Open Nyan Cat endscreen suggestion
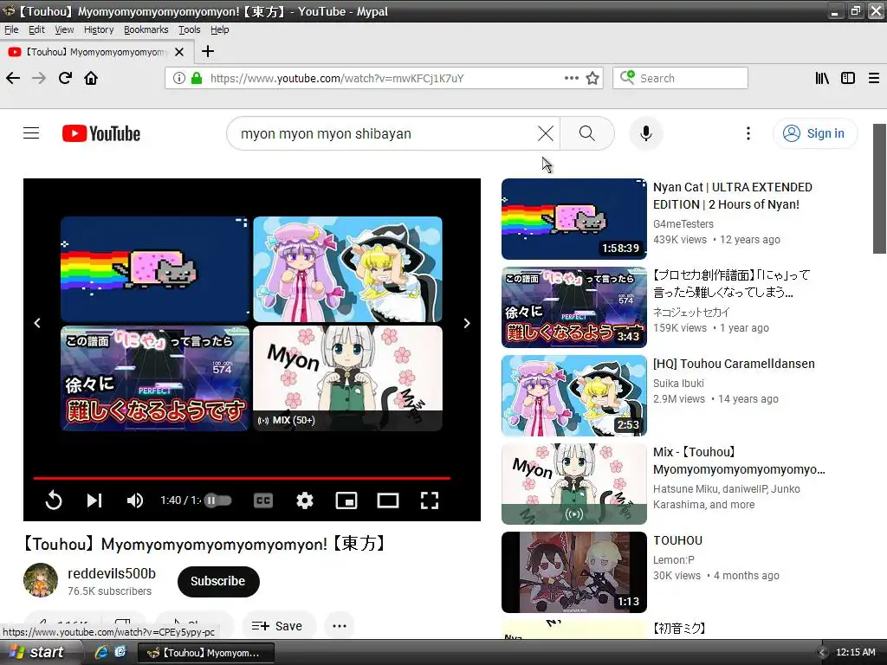 pos(155,269)
